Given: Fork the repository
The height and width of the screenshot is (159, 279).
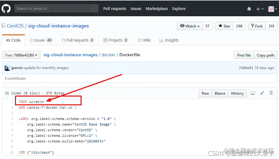Looking at the screenshot, I should [x=257, y=26].
